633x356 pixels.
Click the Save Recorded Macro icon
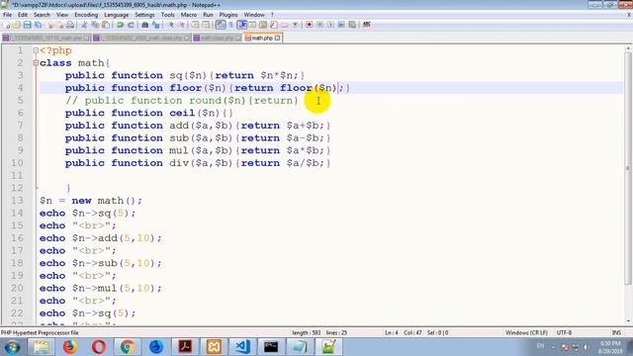(352, 25)
